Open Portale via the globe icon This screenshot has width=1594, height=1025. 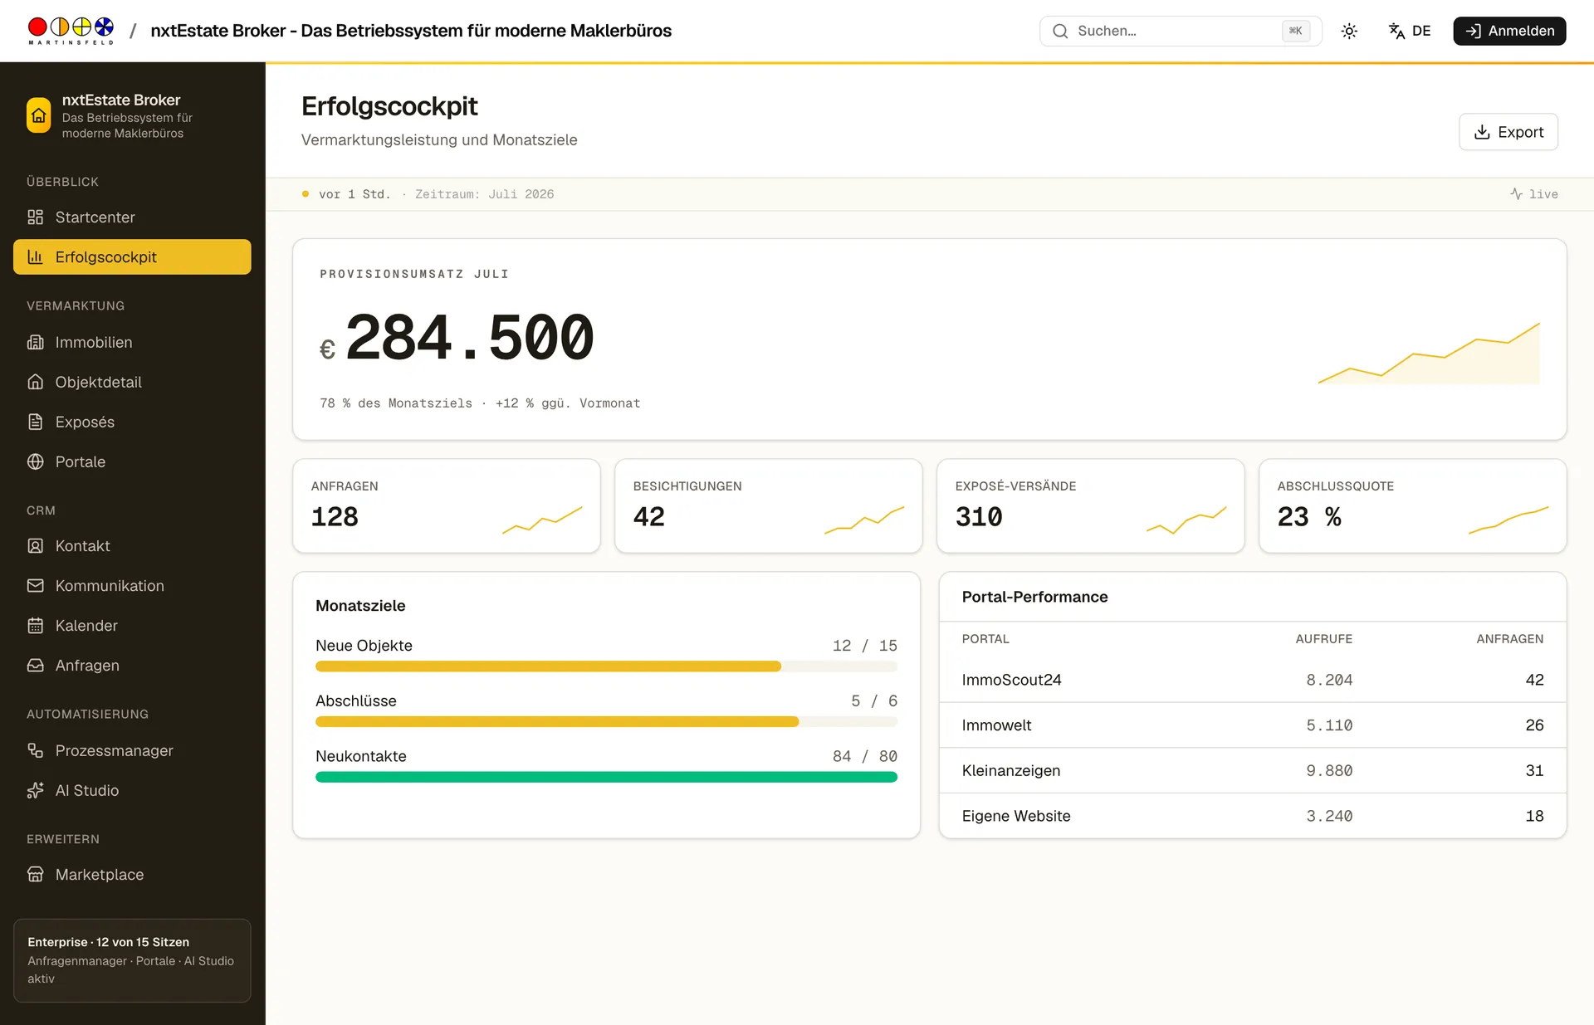(35, 461)
